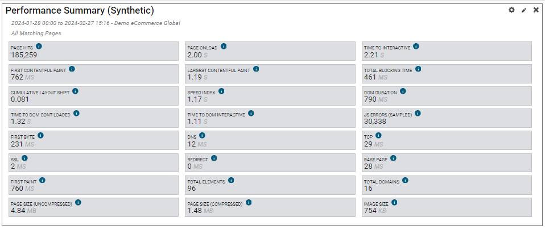This screenshot has height=230, width=545.
Task: Click Speed Index info icon
Action: [221, 91]
